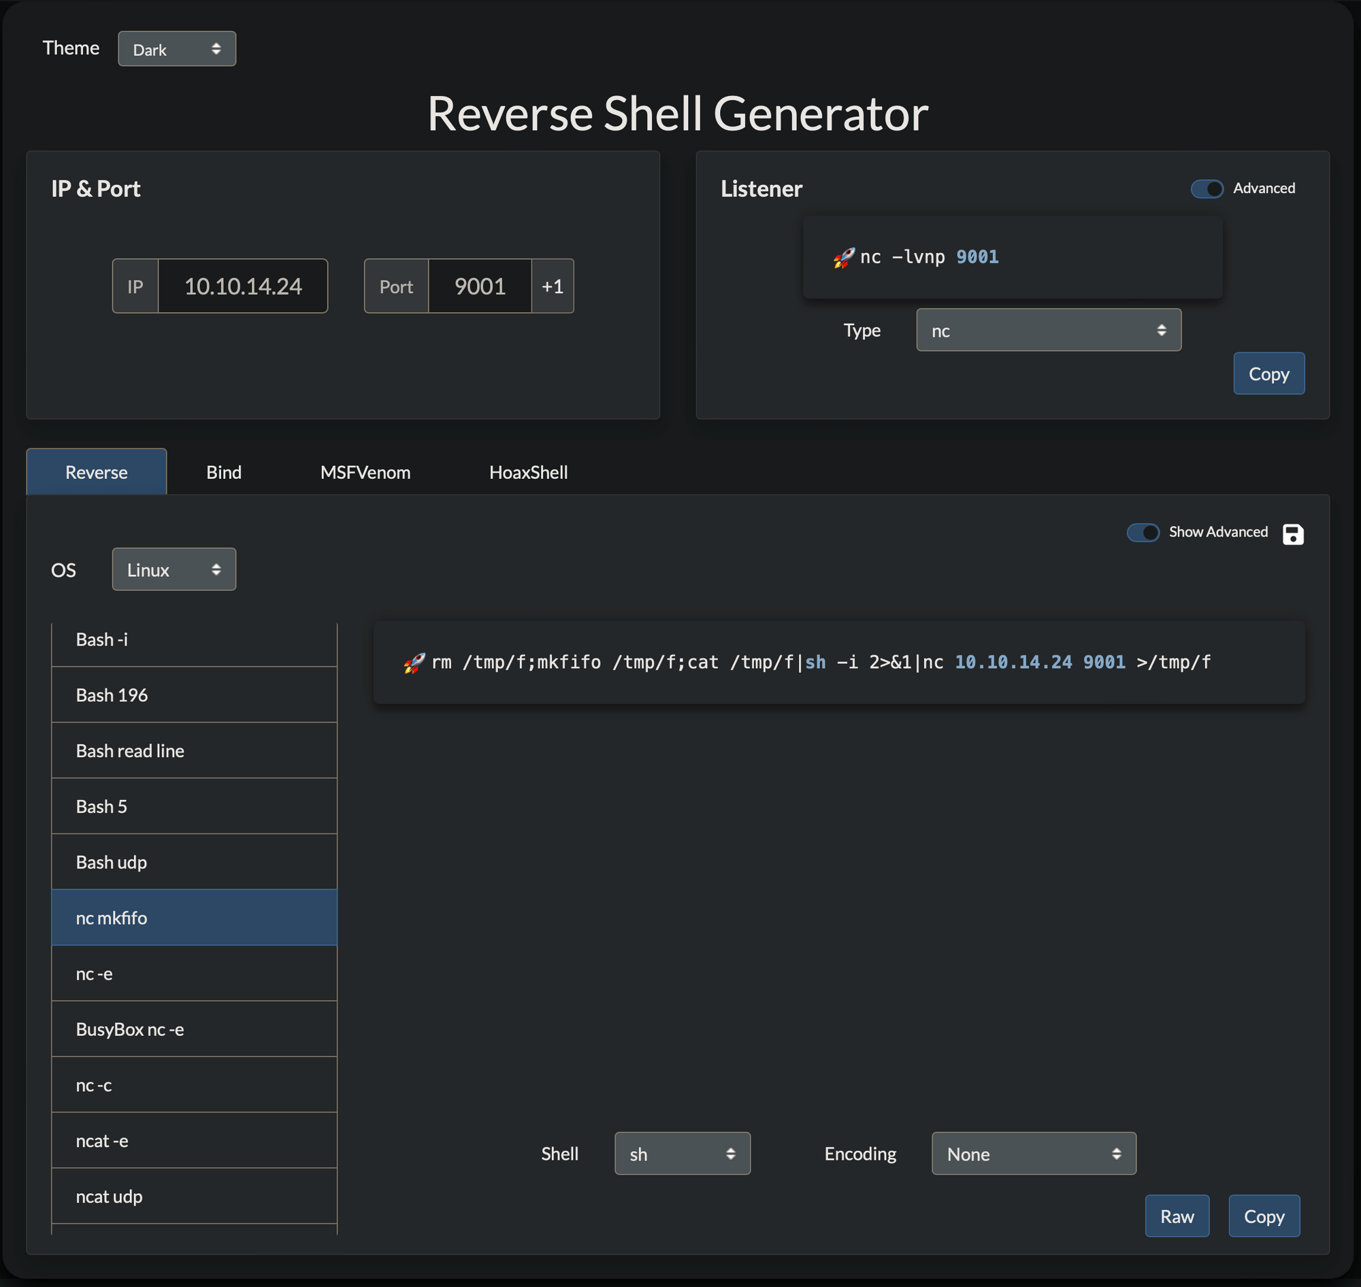Click the 'nc -lvnp 9001' listener command text

point(930,257)
